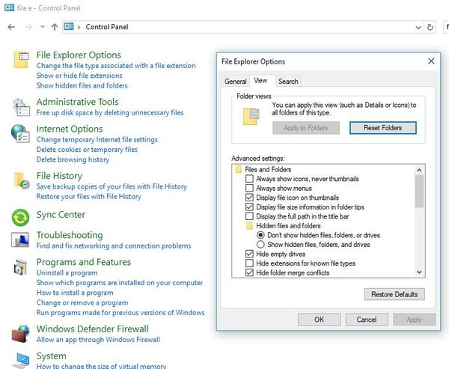449x369 pixels.
Task: Click the Reset Folders button
Action: coord(383,128)
